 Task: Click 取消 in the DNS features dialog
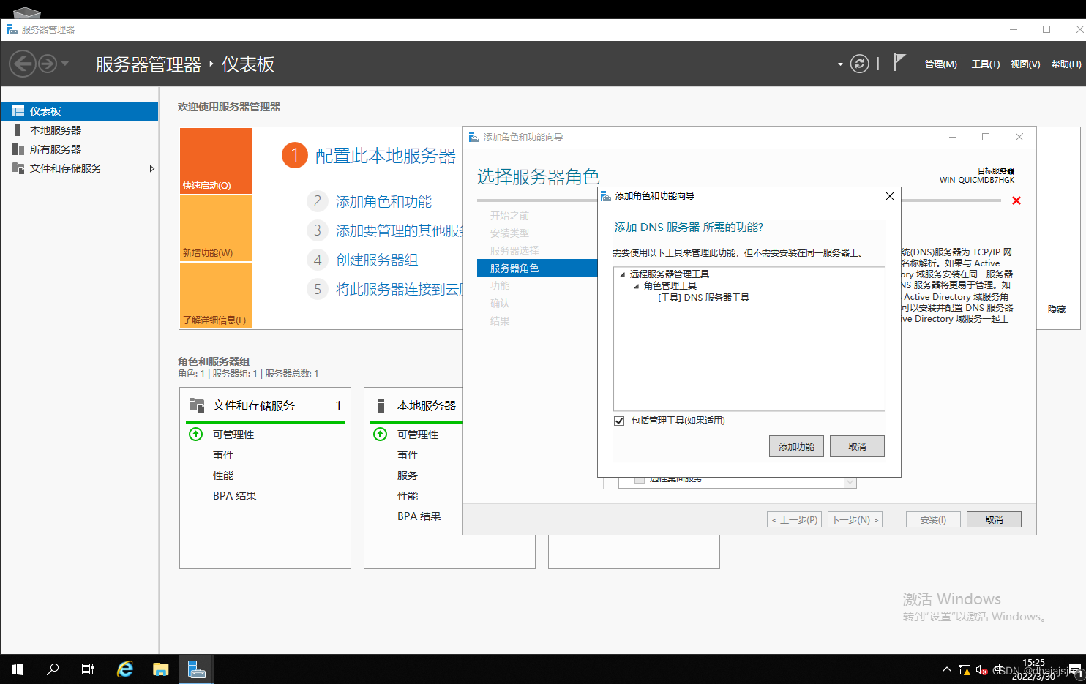857,446
